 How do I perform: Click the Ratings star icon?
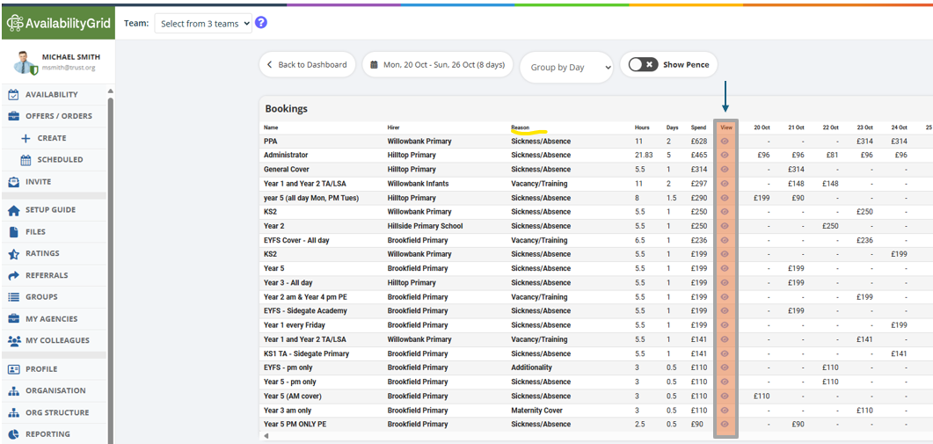point(14,253)
